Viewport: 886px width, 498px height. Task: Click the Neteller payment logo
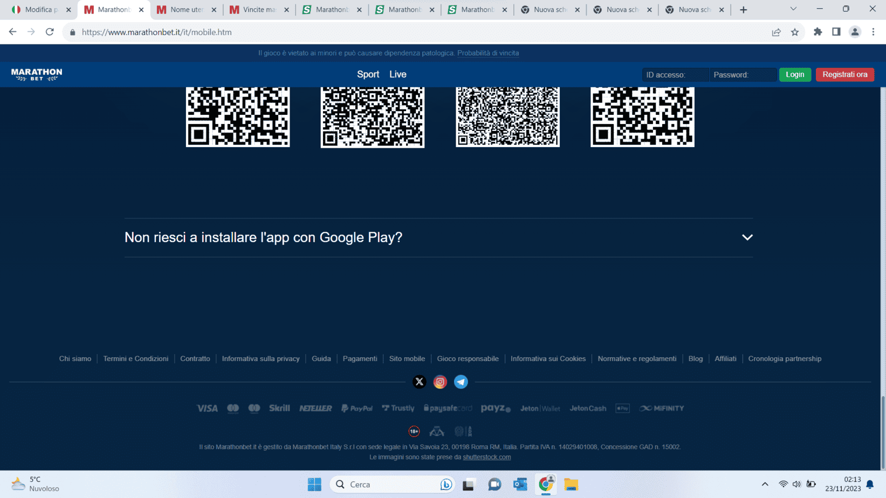(x=315, y=409)
